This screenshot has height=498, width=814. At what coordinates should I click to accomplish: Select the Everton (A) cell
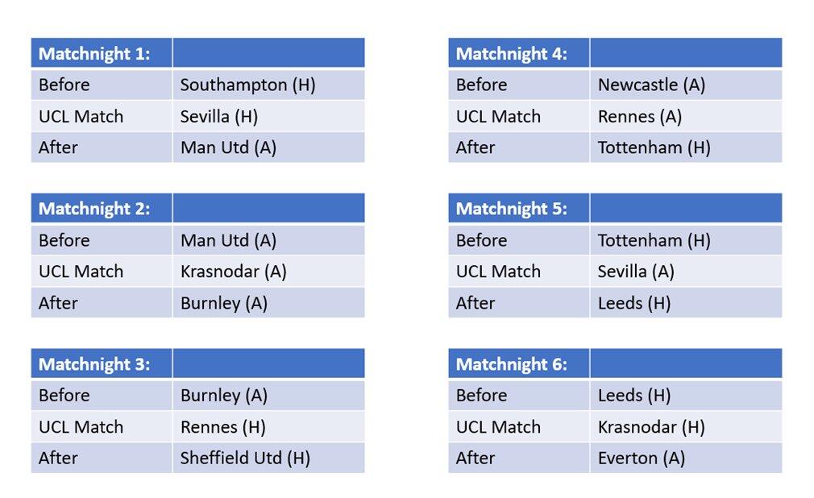(x=642, y=458)
